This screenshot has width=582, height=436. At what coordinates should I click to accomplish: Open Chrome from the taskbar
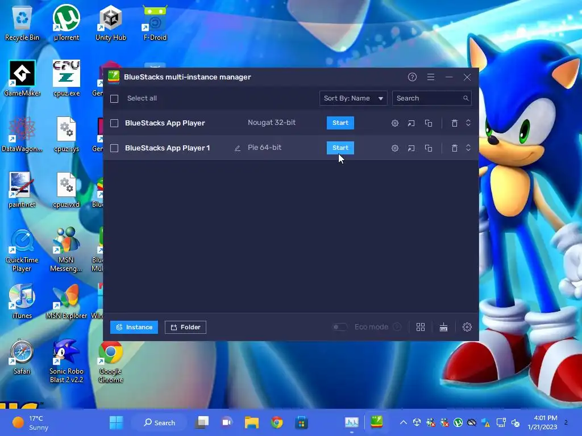[277, 422]
